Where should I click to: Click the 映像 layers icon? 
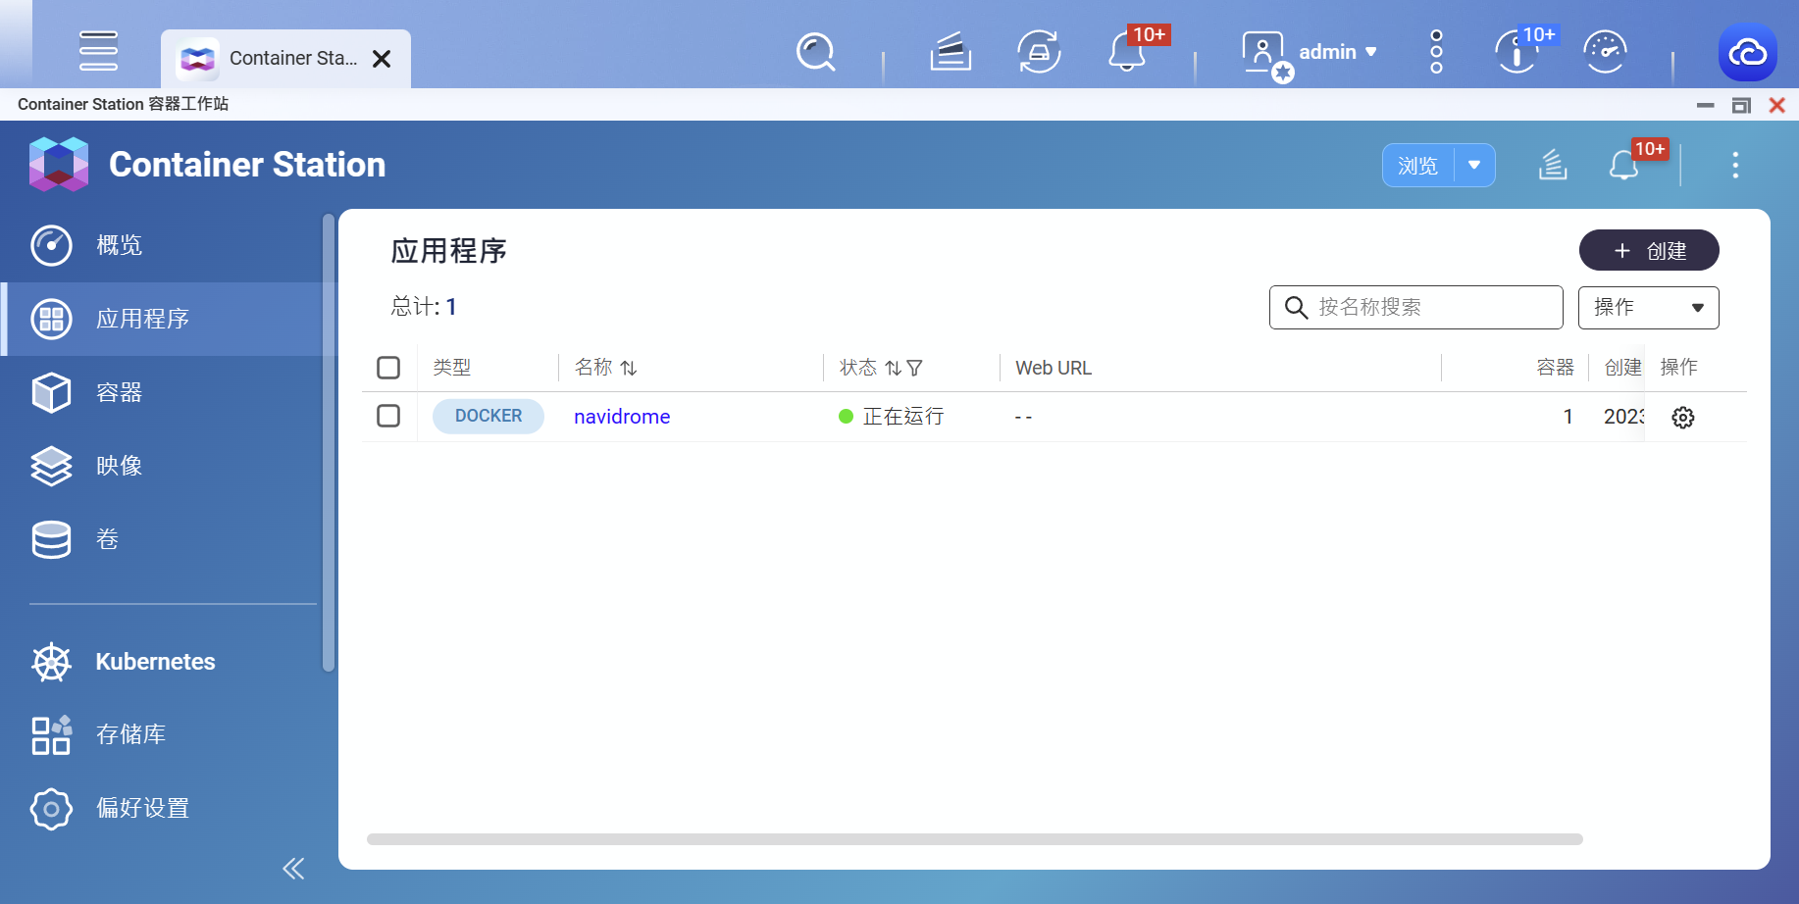click(51, 466)
